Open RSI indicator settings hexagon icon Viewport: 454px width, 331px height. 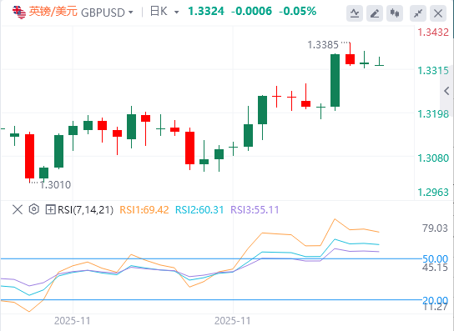[x=34, y=209]
